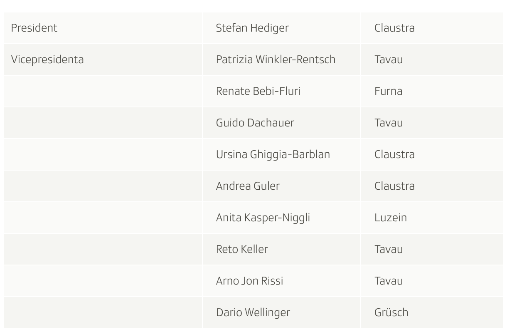Click Claustra in Stefan Hediger's row
Viewport: 507px width, 332px height.
(394, 28)
